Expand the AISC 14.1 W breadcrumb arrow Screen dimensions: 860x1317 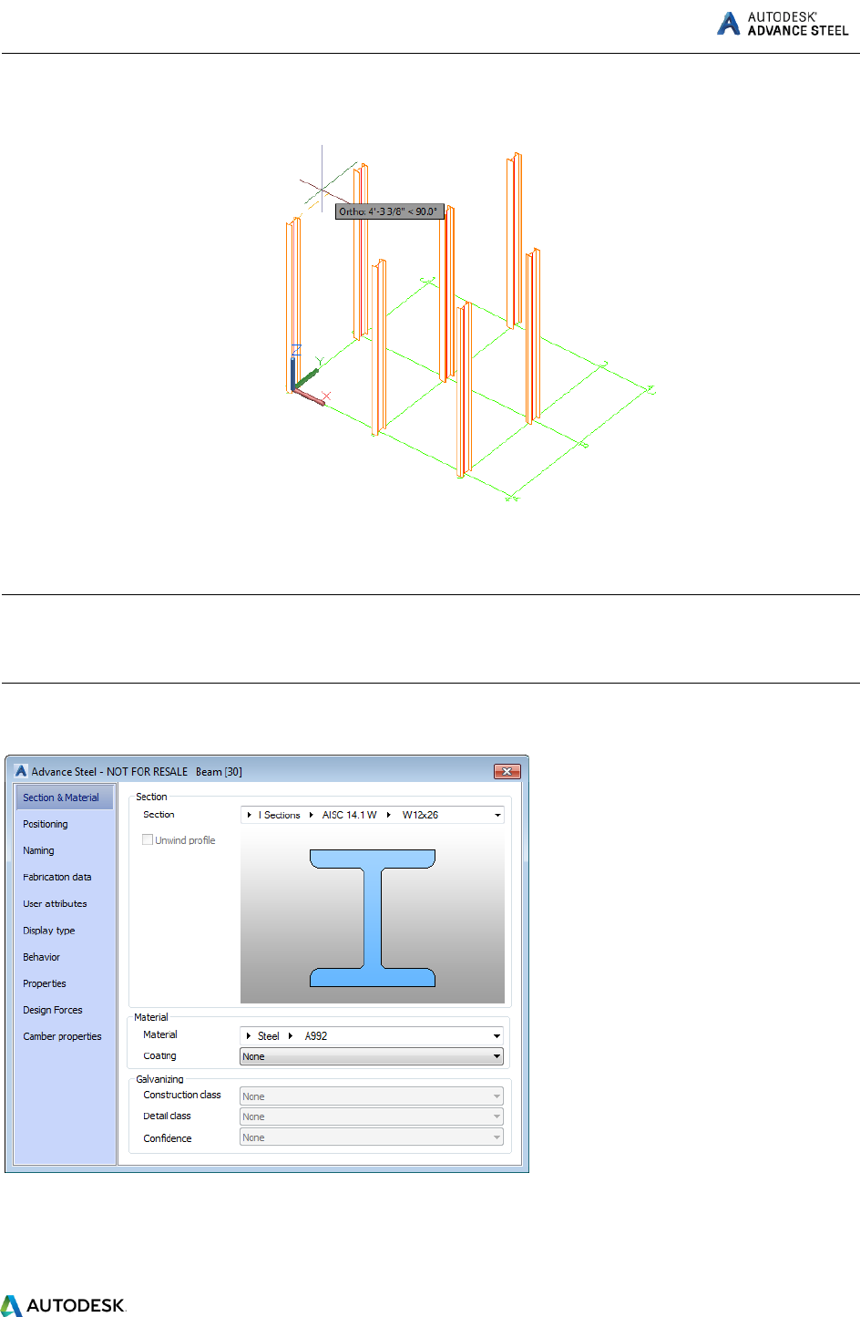click(311, 815)
